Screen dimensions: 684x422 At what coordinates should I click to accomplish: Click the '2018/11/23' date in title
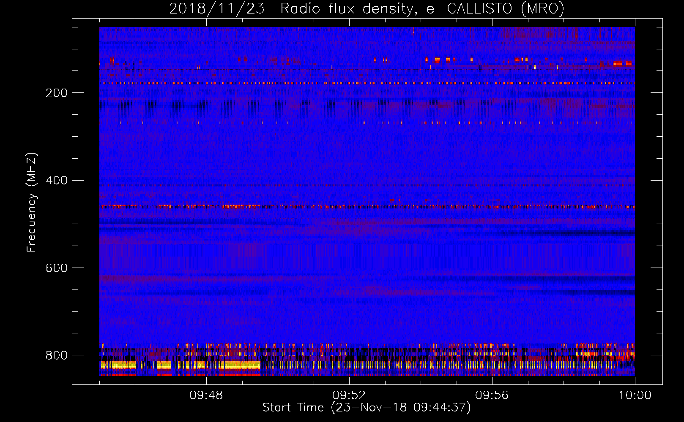tap(217, 8)
